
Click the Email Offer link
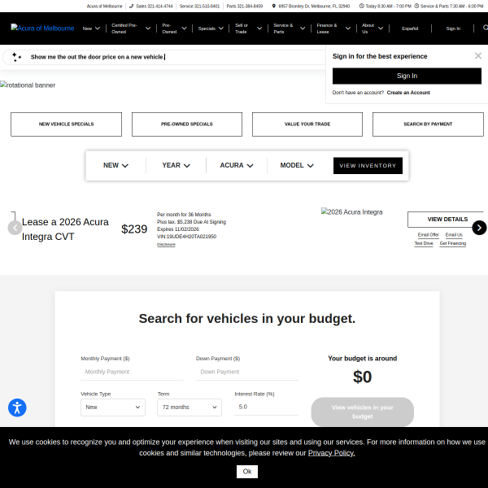coord(429,235)
